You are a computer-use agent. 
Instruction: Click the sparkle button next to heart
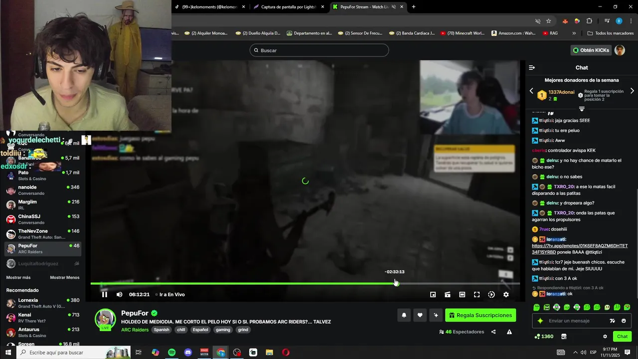click(436, 315)
